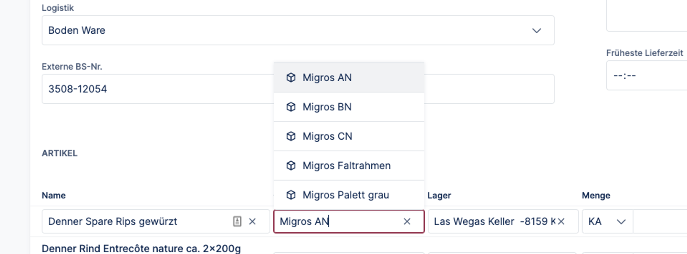
Task: Click the Las Wegas Keller Lager field
Action: click(491, 221)
